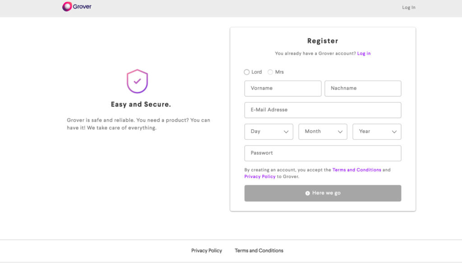This screenshot has height=264, width=462.
Task: Focus the Vorname input field
Action: (283, 88)
